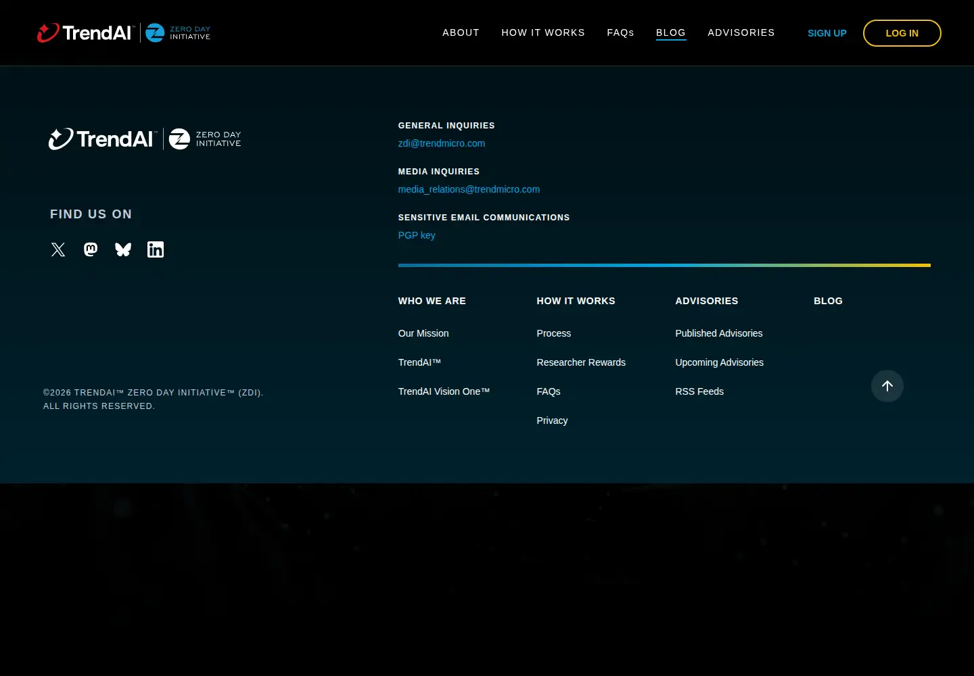Open the Privacy link
974x676 pixels.
(x=552, y=420)
